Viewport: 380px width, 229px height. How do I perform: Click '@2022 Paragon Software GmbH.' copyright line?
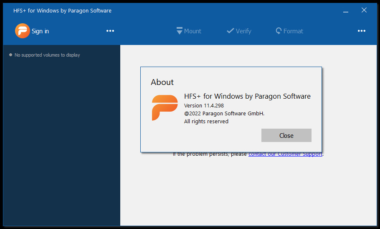224,114
